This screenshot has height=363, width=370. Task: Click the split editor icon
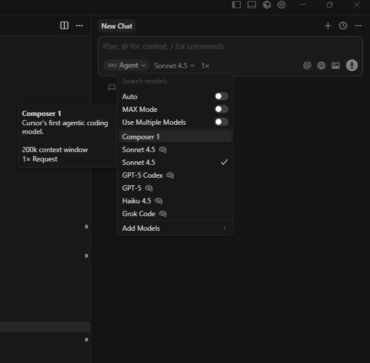64,26
